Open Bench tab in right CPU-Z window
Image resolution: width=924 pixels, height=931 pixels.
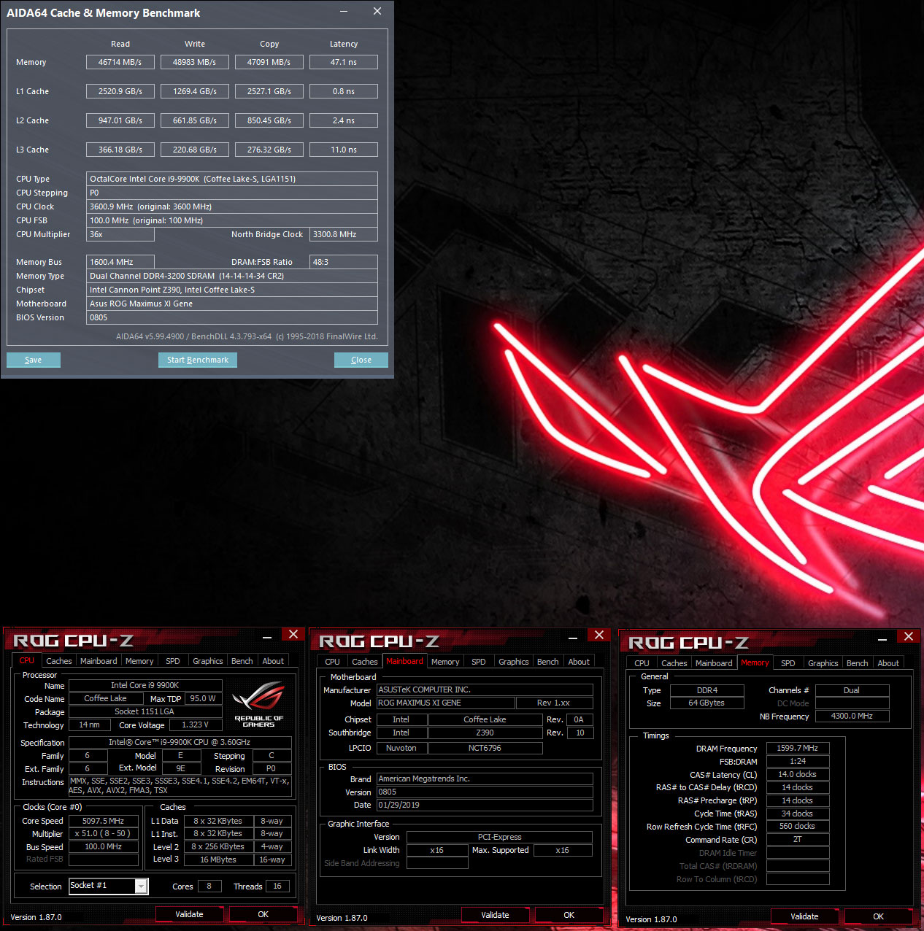click(858, 663)
